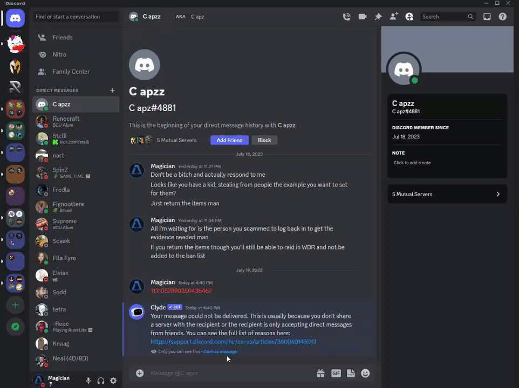Open the helmet server icon
Screen dimensions: 519x388
pos(15,66)
